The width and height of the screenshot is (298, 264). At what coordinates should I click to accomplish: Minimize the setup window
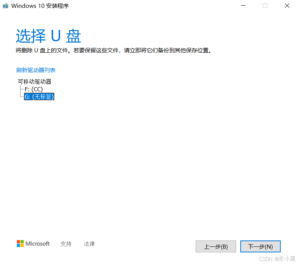243,6
